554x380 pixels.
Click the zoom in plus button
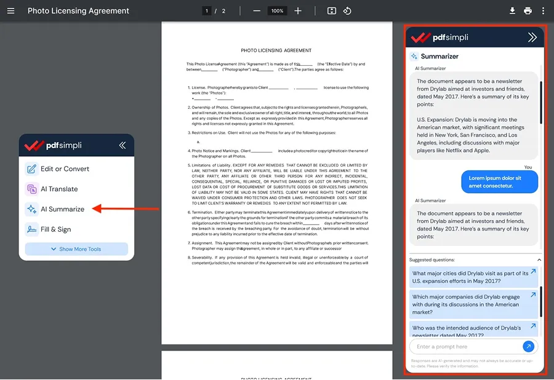pos(298,11)
